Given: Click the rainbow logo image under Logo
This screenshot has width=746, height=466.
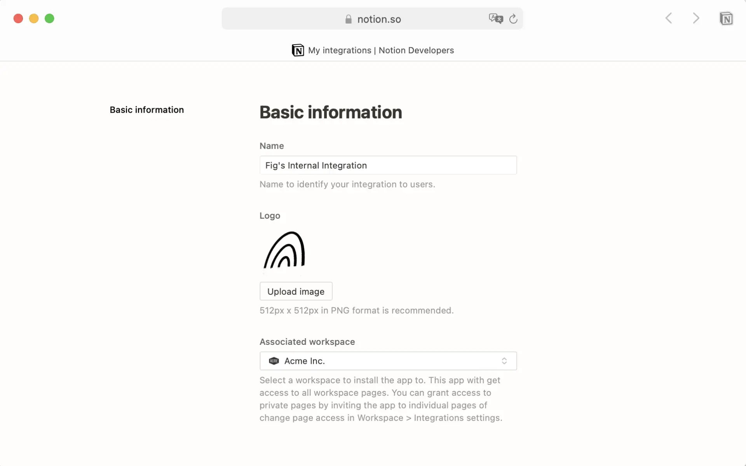Looking at the screenshot, I should [285, 251].
